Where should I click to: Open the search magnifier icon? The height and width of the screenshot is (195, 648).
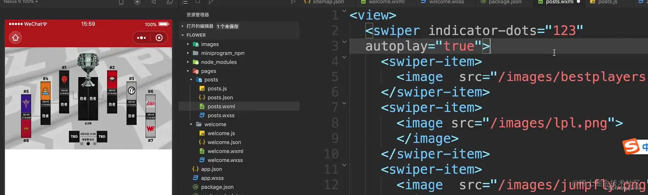pos(198,2)
